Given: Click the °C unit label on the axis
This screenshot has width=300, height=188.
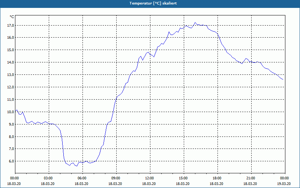Looking at the screenshot, I should pyautogui.click(x=12, y=17).
